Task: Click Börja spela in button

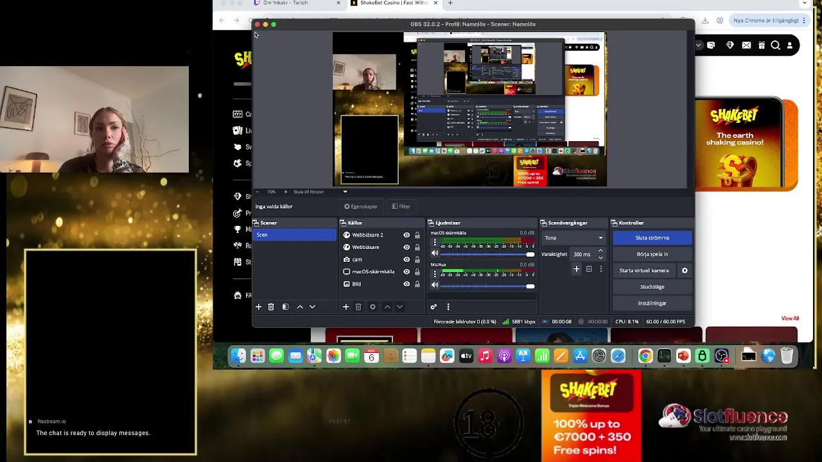Action: [652, 254]
